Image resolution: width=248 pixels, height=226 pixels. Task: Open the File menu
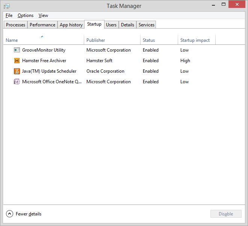coord(9,15)
